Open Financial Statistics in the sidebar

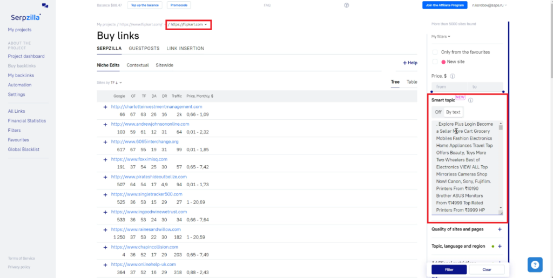click(27, 121)
